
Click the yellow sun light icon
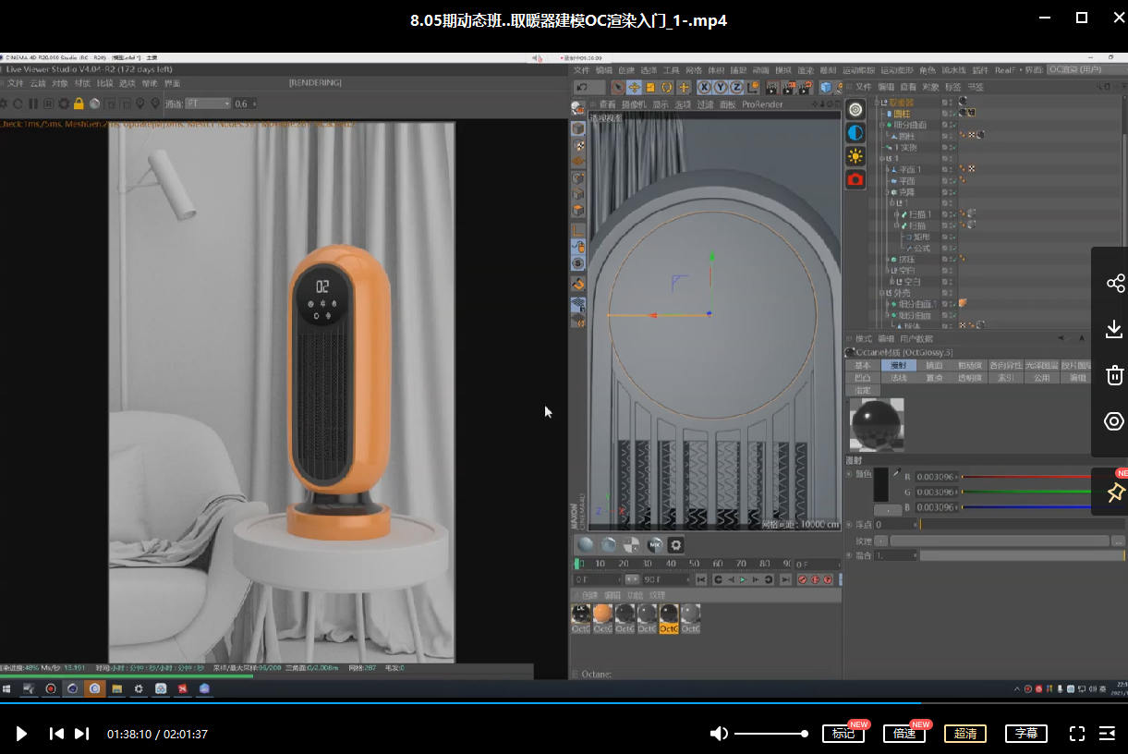[855, 156]
